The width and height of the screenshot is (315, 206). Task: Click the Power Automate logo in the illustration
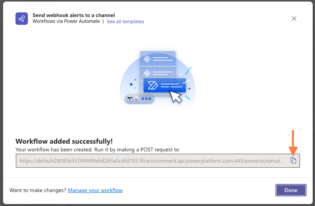click(x=153, y=85)
